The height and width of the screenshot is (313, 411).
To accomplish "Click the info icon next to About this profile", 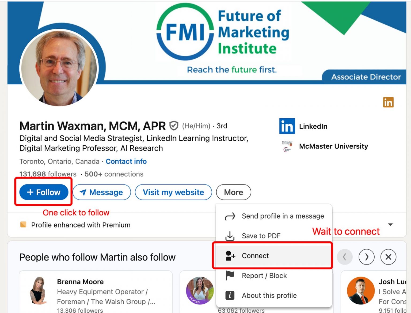I will 229,295.
